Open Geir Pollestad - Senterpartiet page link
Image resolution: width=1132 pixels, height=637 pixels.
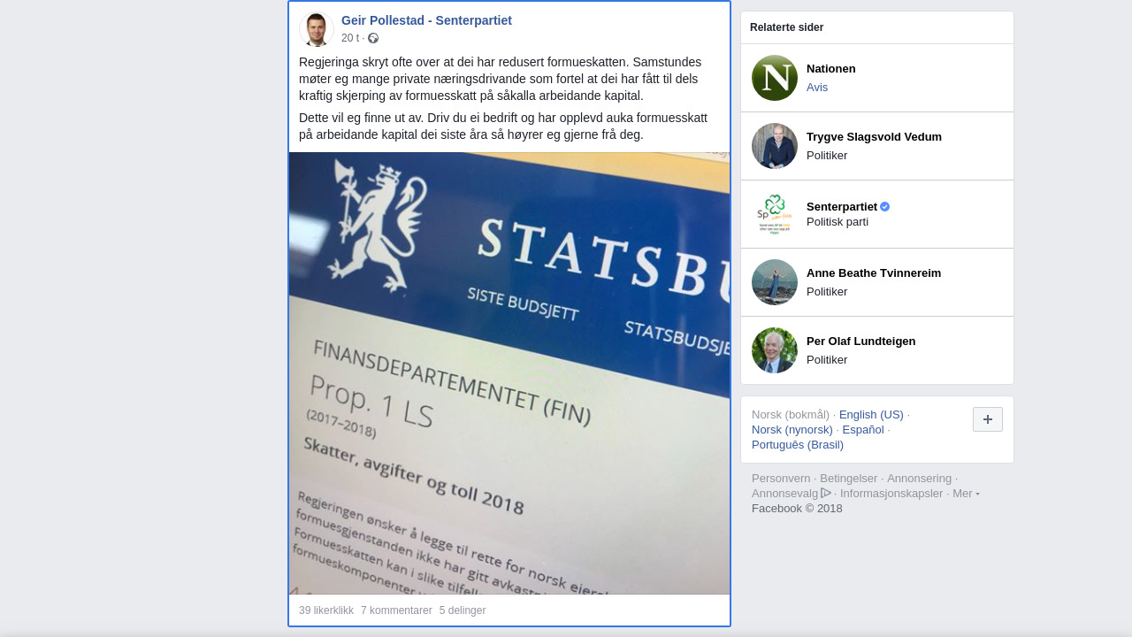(426, 20)
